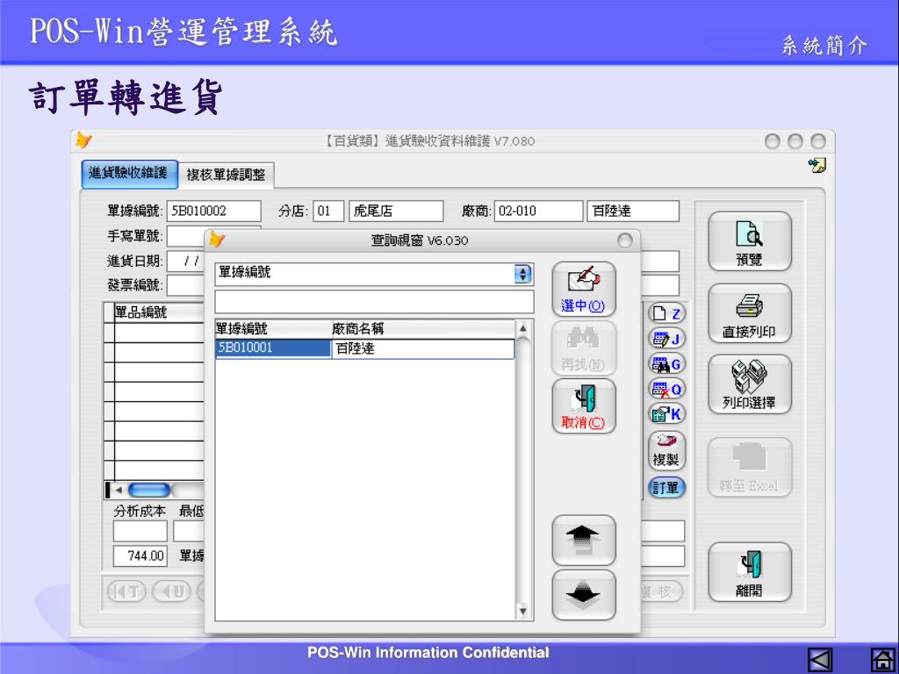Click the 分析成本 cost field
This screenshot has width=899, height=674.
click(140, 531)
